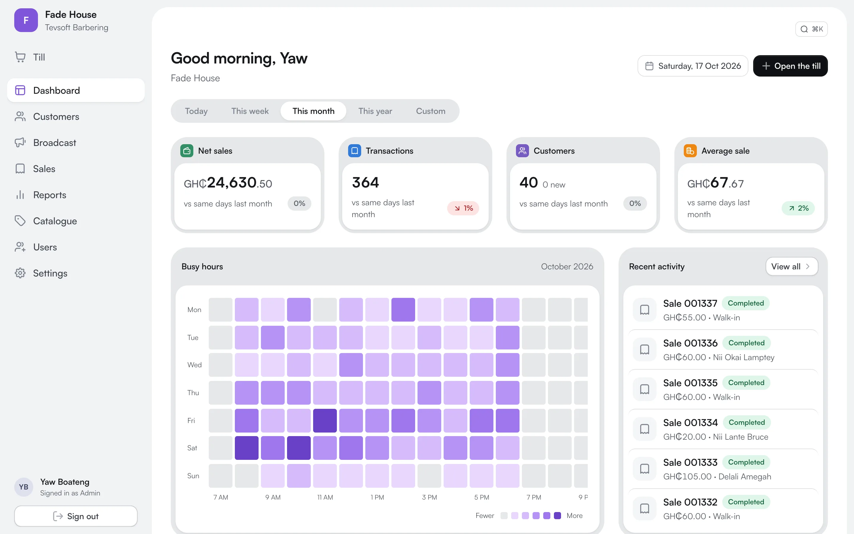Click the Sales bookmark icon in sidebar

(20, 169)
